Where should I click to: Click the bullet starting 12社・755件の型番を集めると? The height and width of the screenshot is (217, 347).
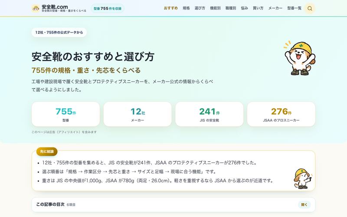pos(150,163)
